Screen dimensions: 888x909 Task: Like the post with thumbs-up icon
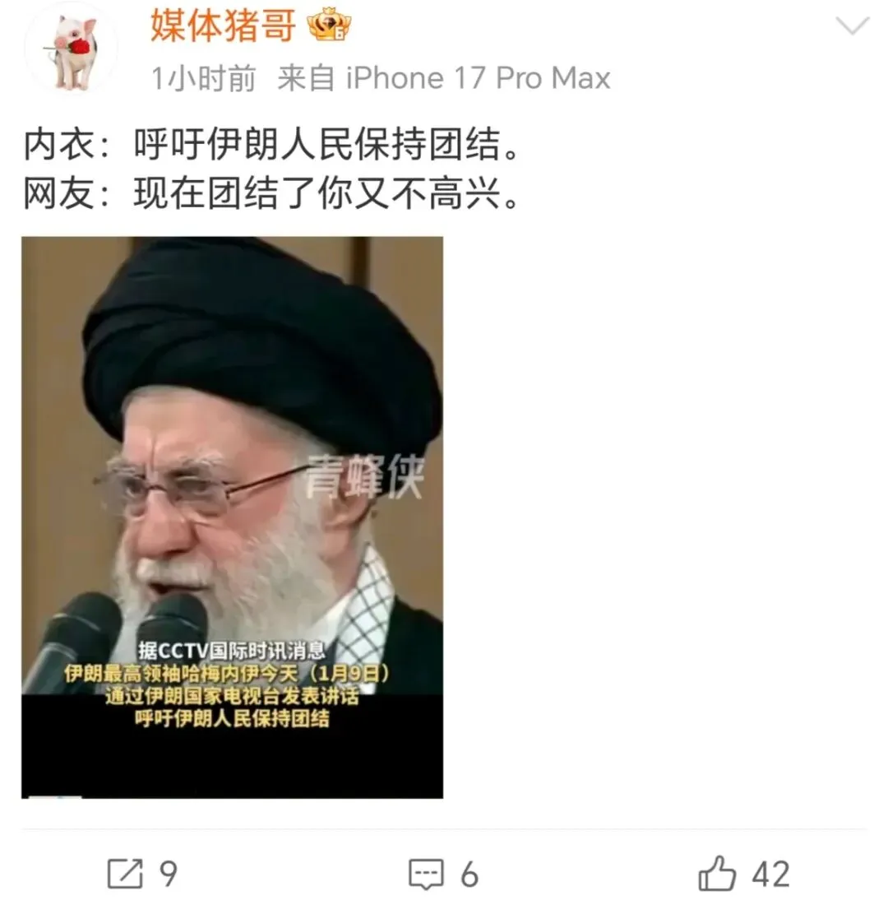tap(717, 873)
